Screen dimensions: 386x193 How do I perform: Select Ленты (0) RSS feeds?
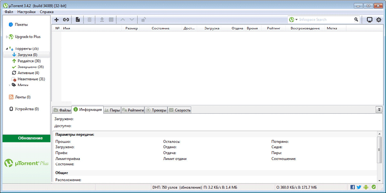click(x=23, y=97)
